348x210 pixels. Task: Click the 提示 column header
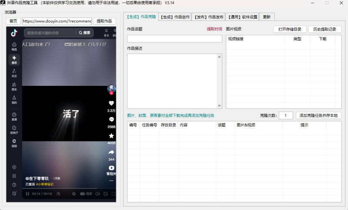click(x=304, y=125)
